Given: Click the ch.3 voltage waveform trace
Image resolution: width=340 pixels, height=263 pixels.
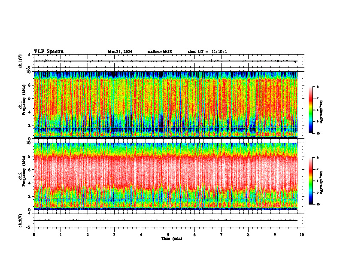Looking at the screenshot, I should 166,220.
